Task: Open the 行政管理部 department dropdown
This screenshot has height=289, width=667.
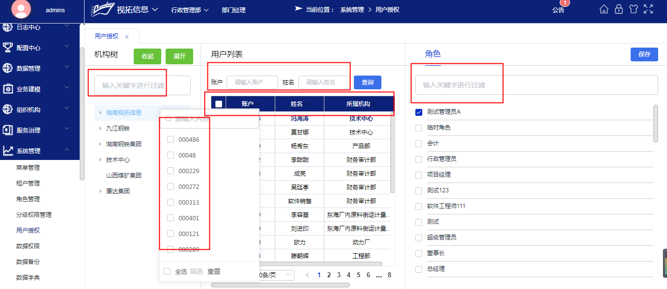Action: (190, 10)
